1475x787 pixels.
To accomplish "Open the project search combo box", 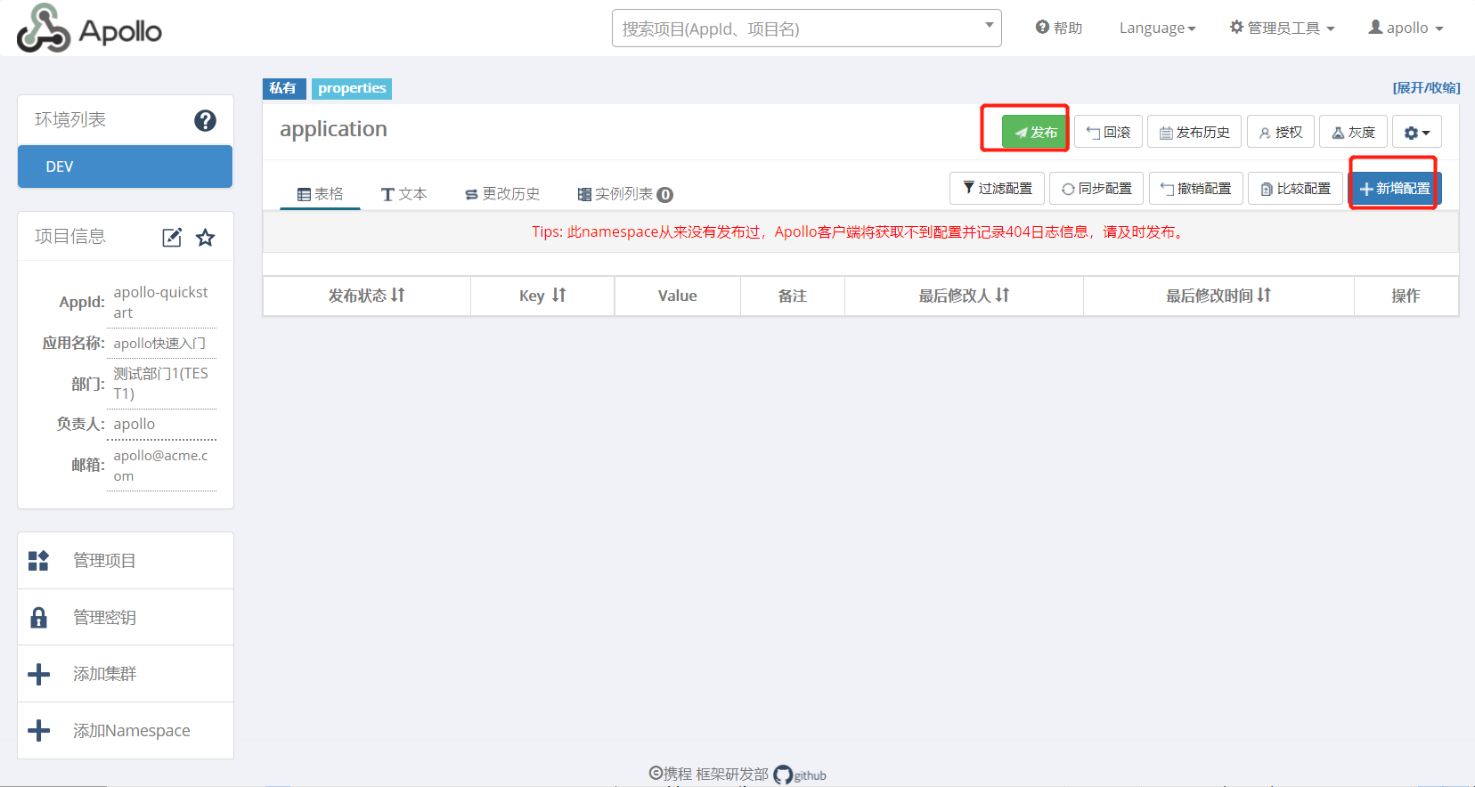I will (806, 28).
